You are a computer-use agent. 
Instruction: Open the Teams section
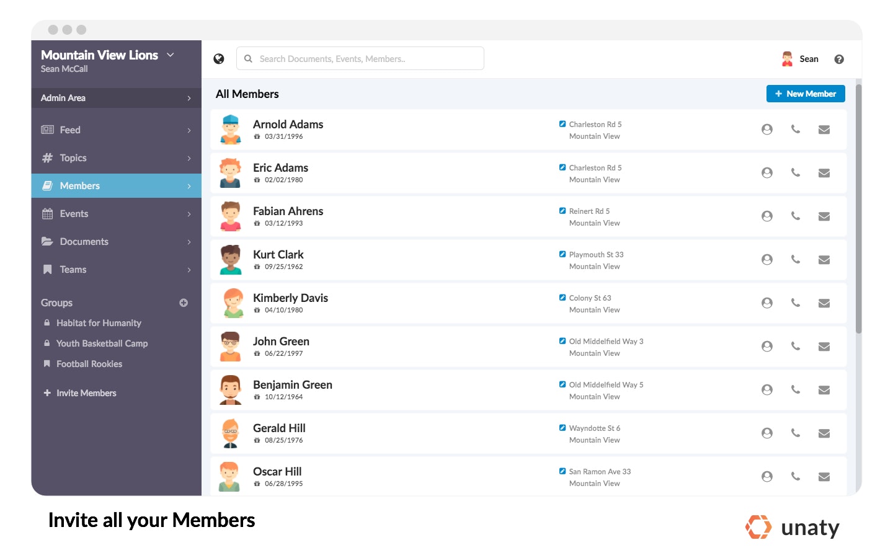pyautogui.click(x=117, y=270)
